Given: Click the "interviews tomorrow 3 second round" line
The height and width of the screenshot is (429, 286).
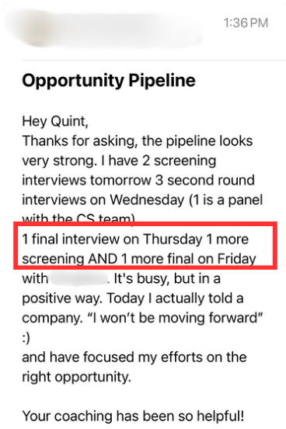Looking at the screenshot, I should click(x=138, y=180).
